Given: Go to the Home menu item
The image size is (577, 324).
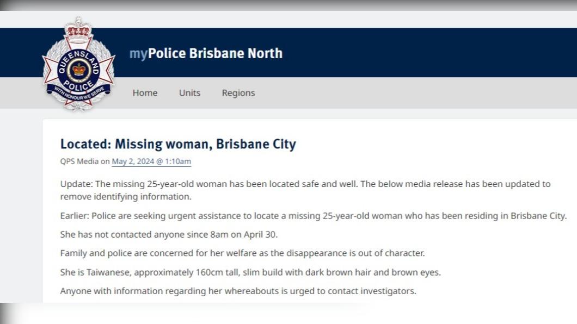Looking at the screenshot, I should pyautogui.click(x=145, y=93).
